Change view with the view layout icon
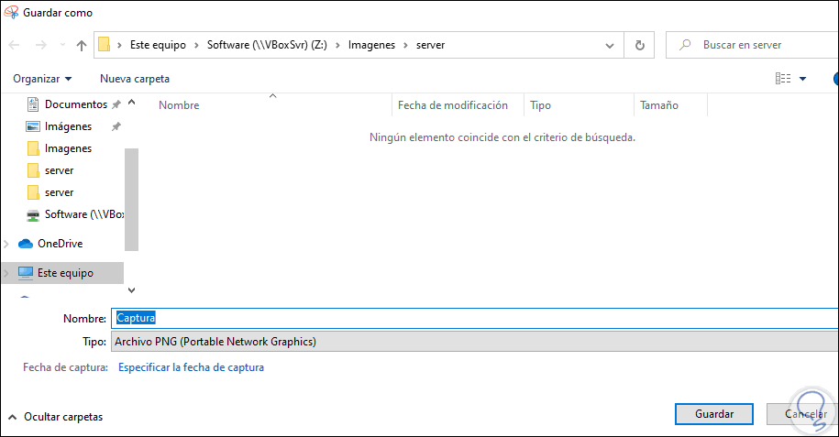This screenshot has height=437, width=839. click(x=783, y=79)
